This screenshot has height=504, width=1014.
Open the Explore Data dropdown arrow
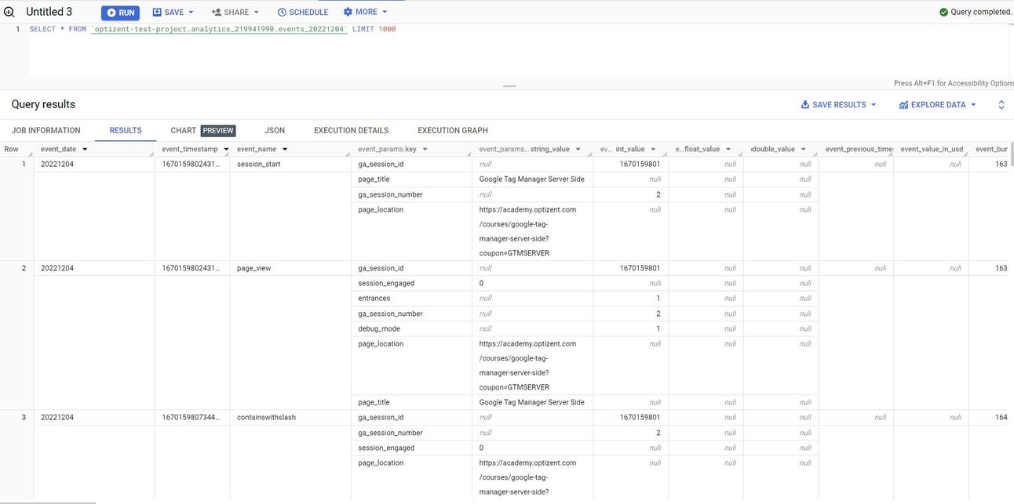[x=972, y=103]
